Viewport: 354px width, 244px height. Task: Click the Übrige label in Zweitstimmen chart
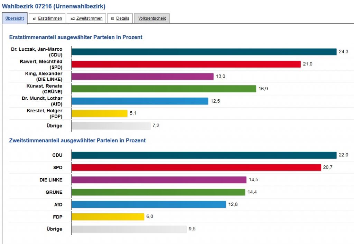pos(54,229)
